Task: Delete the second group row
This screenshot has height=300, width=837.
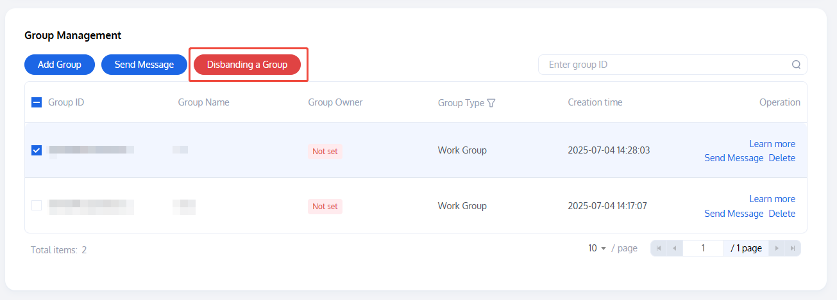Action: 782,214
